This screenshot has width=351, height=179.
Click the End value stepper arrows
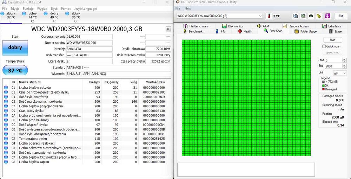344,66
